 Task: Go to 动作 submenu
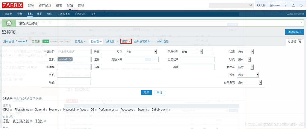pyautogui.click(x=50, y=14)
